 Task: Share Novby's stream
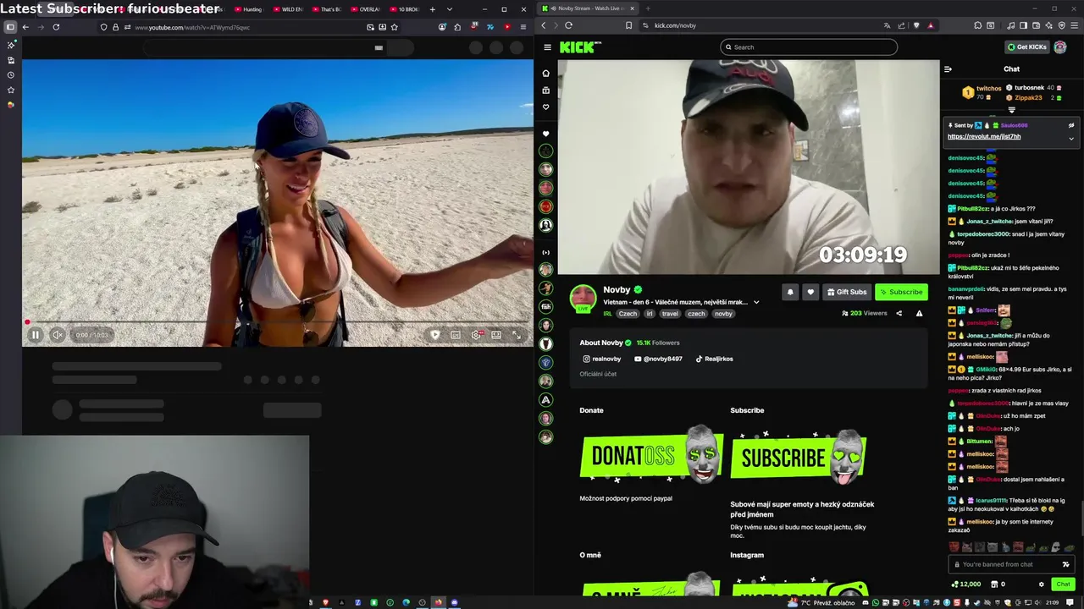pyautogui.click(x=899, y=313)
